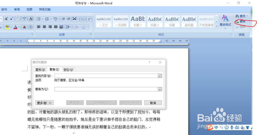This screenshot has width=257, height=135.
Task: Select the 无间隔 style
Action: pos(121,21)
